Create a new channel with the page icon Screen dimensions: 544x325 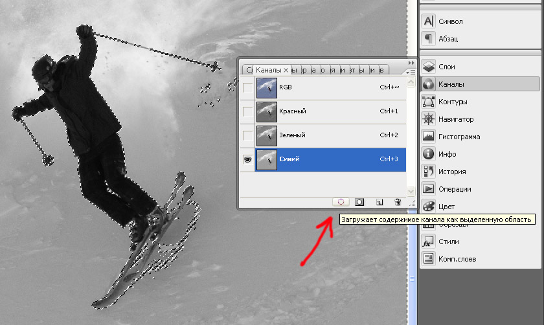click(380, 202)
